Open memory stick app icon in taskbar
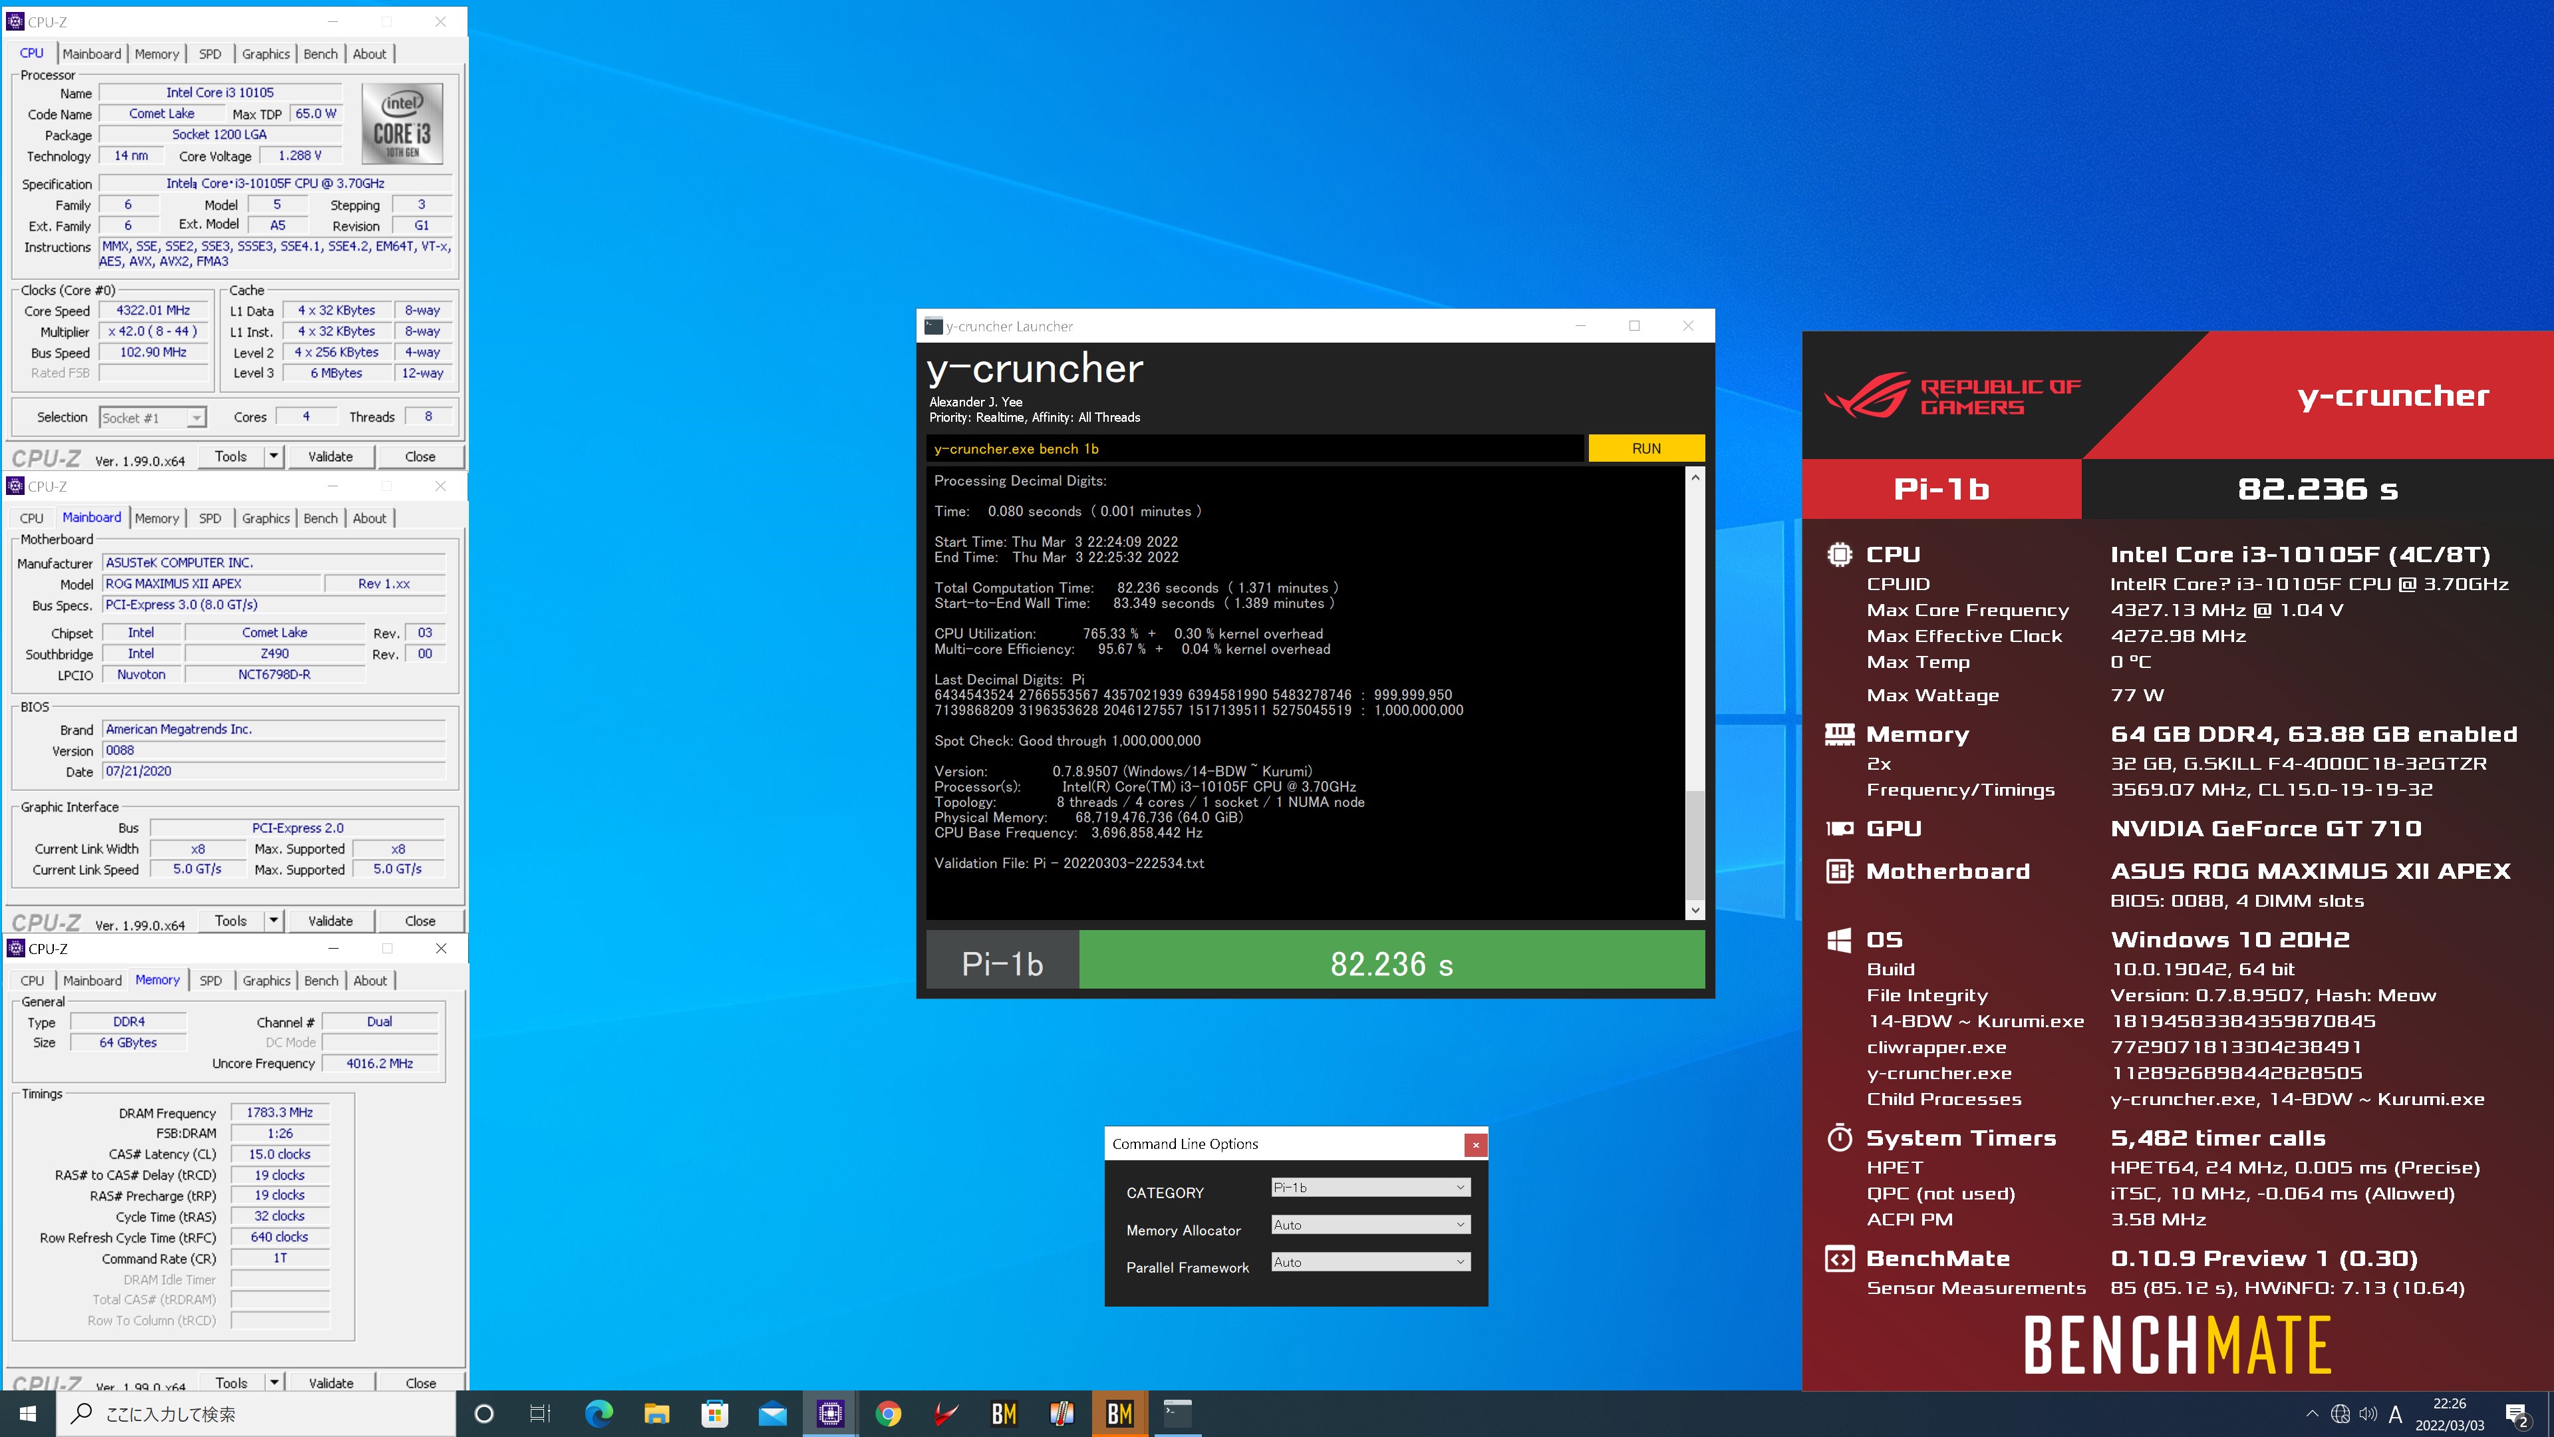The image size is (2554, 1437). [x=1062, y=1413]
